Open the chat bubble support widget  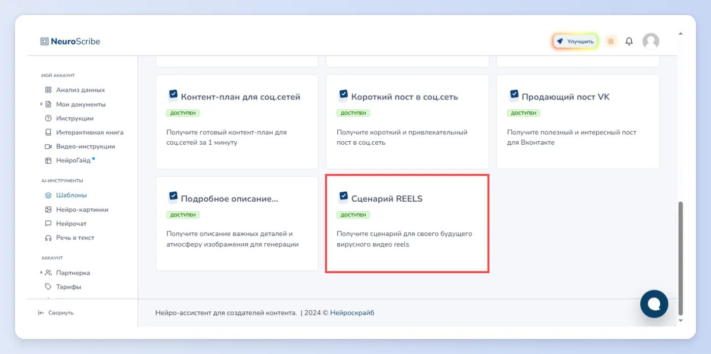coord(654,304)
